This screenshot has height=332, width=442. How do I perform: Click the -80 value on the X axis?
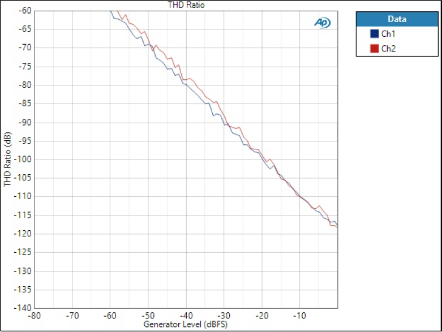point(34,316)
